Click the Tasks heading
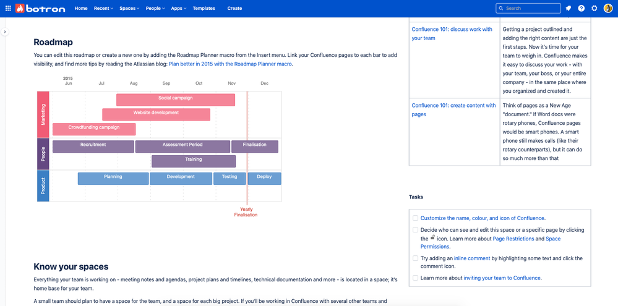 point(416,197)
